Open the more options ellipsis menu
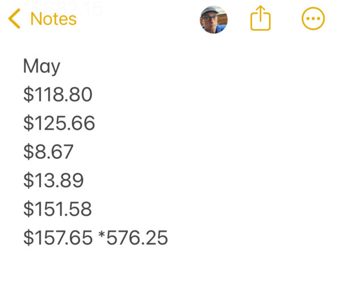The width and height of the screenshot is (341, 281). 313,19
